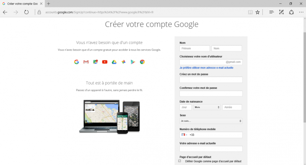Click the Google Drive icon
This screenshot has height=165, width=306.
tap(114, 62)
